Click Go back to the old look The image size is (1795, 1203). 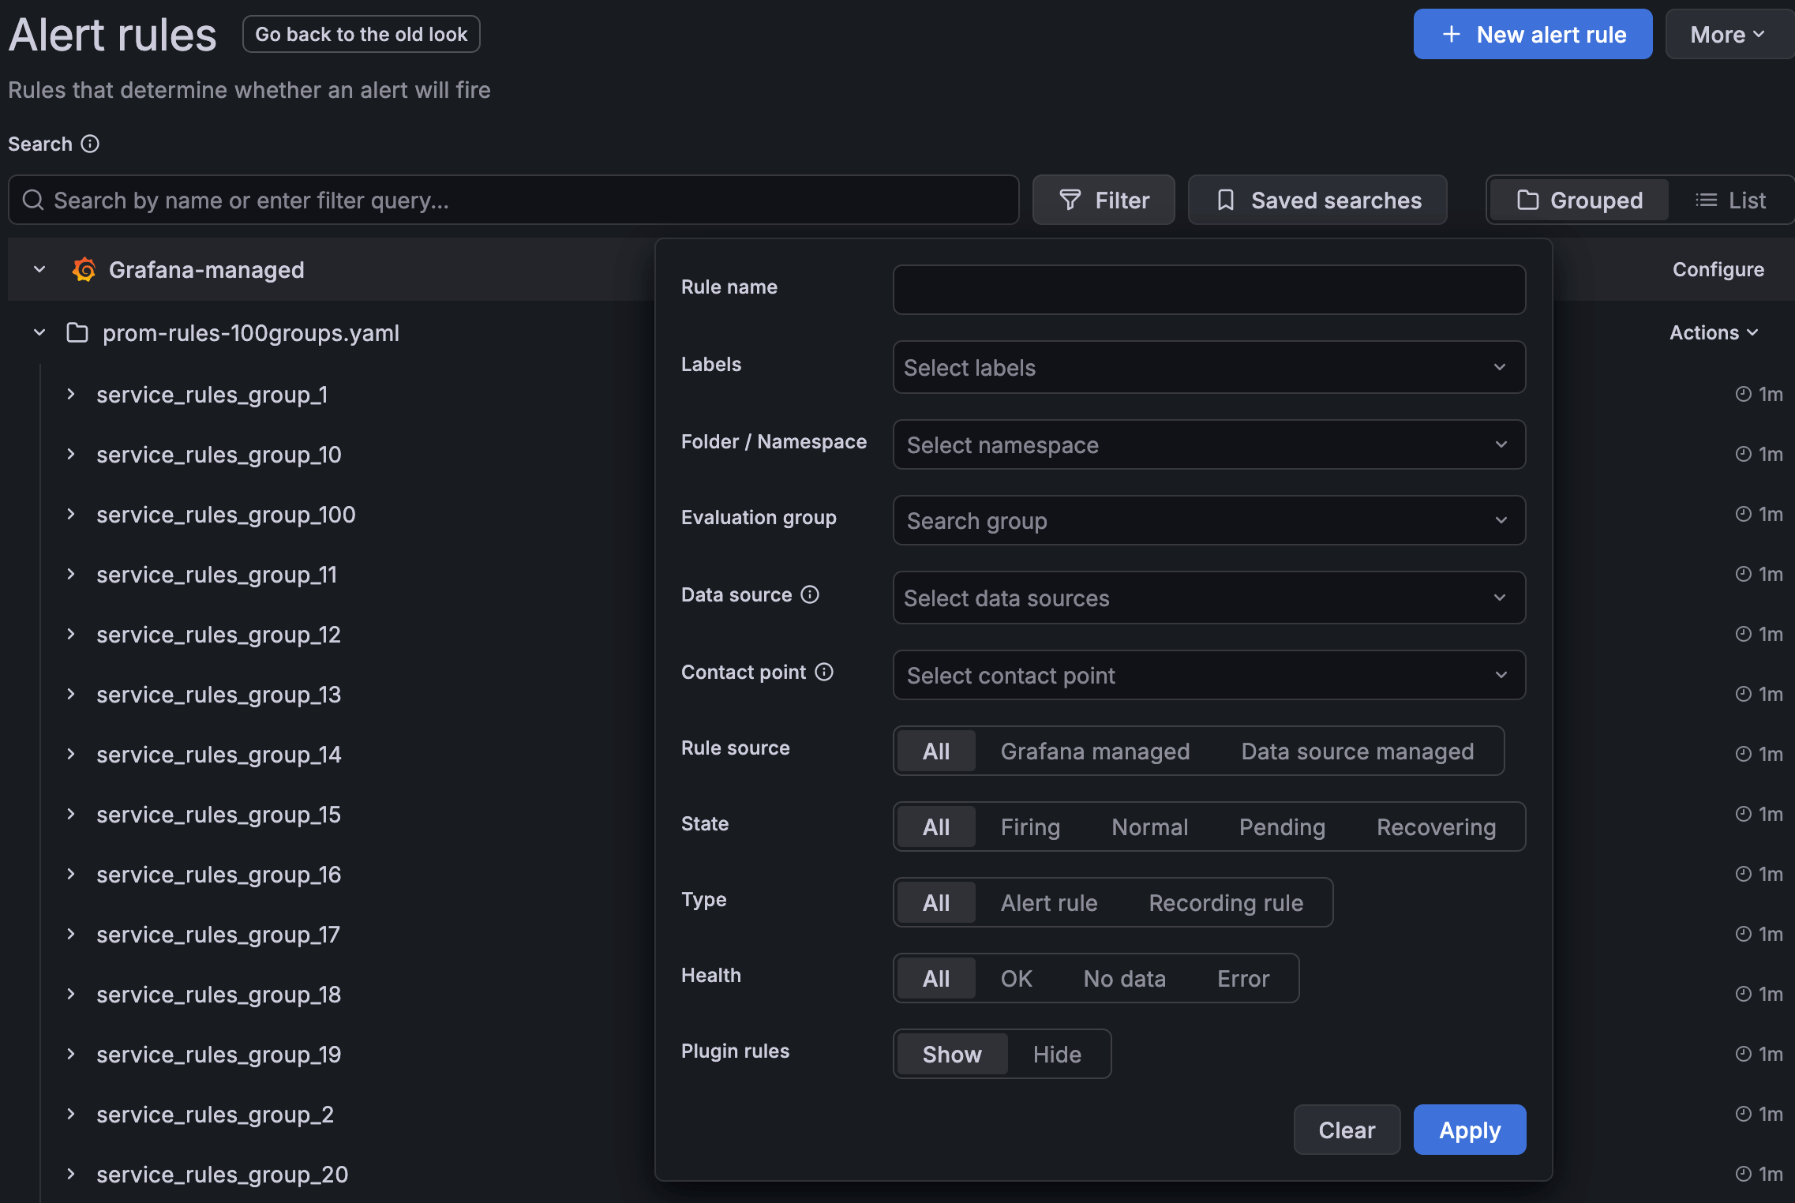pyautogui.click(x=361, y=34)
